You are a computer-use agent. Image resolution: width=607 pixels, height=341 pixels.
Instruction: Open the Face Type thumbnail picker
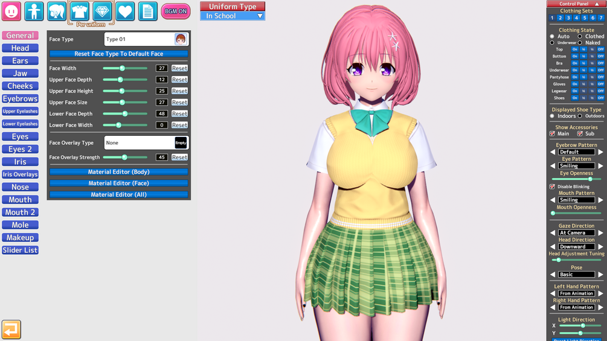pos(181,39)
